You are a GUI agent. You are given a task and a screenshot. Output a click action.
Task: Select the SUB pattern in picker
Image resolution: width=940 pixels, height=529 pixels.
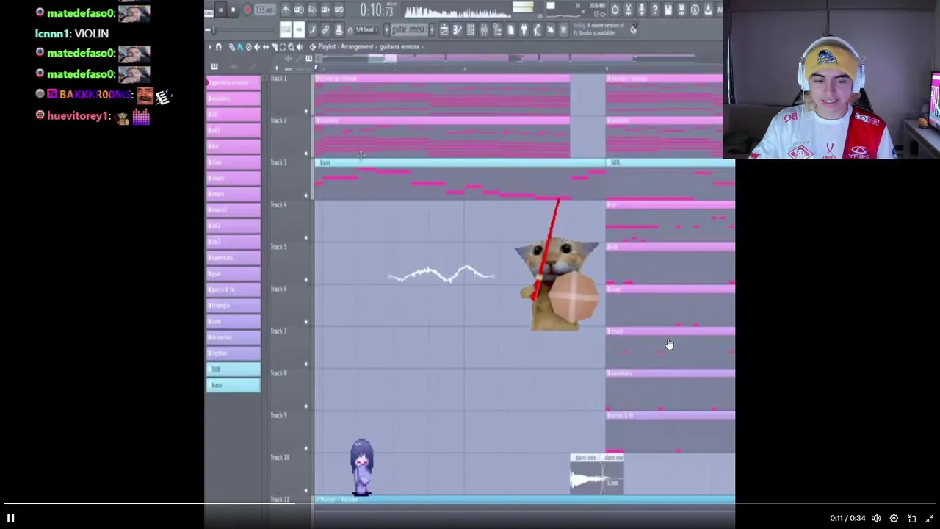click(x=234, y=369)
